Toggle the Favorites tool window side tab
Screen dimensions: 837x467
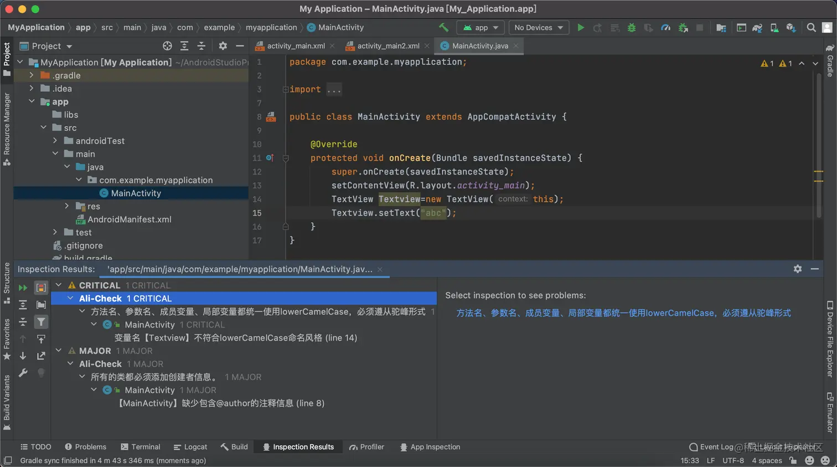7,339
